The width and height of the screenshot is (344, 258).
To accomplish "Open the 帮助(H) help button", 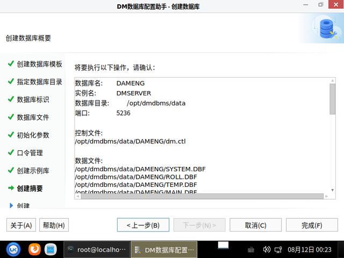I will coord(54,225).
